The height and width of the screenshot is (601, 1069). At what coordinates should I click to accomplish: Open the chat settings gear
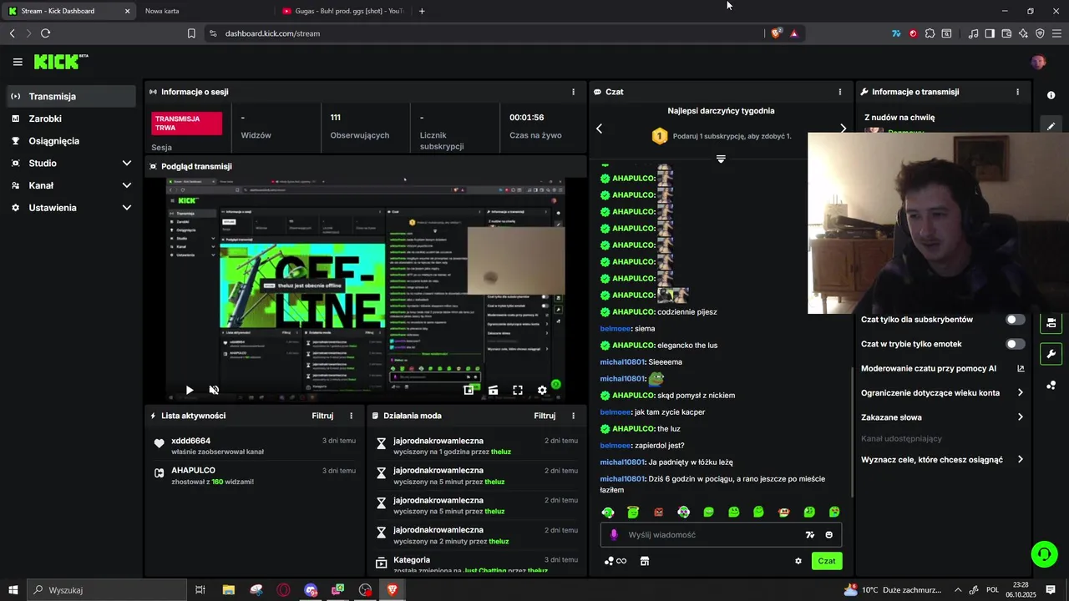click(798, 561)
